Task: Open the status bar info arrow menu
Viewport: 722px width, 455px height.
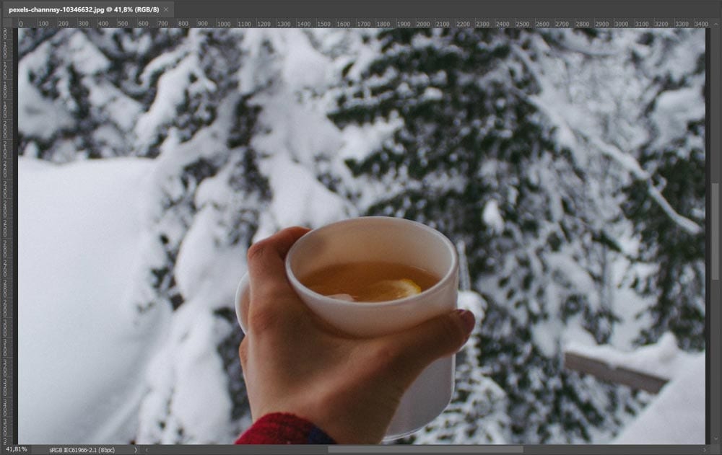Action: (x=135, y=449)
